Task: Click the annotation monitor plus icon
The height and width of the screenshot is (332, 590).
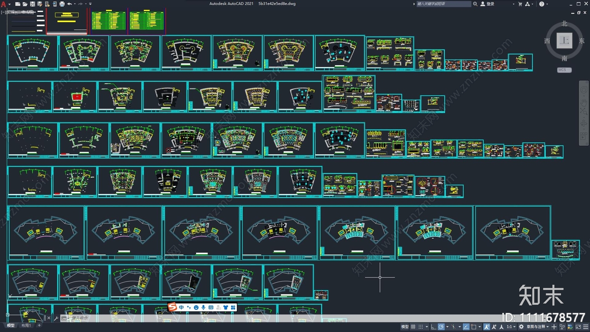Action: point(554,327)
